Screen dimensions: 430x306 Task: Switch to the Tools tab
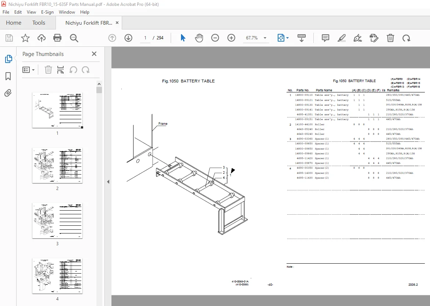pos(39,23)
